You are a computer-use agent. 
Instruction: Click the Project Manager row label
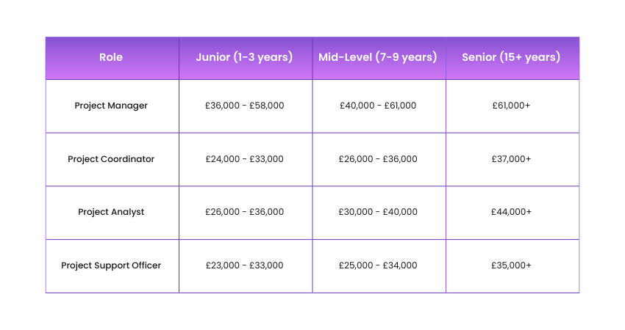coord(111,106)
